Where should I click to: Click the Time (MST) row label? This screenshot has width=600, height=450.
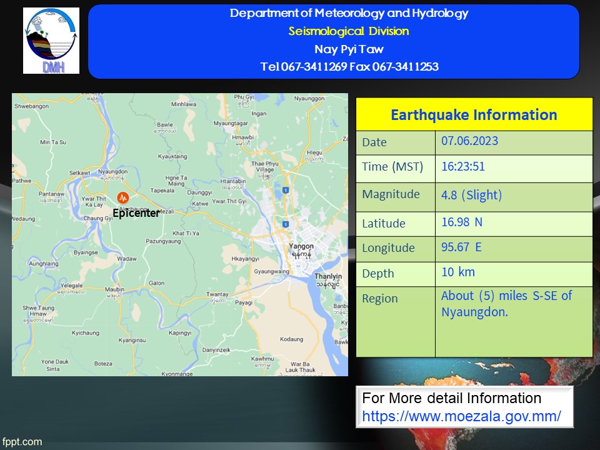(x=392, y=167)
